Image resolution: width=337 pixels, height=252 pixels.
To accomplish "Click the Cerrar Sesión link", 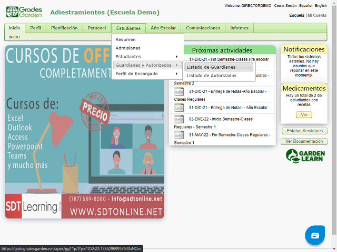I will [x=285, y=6].
